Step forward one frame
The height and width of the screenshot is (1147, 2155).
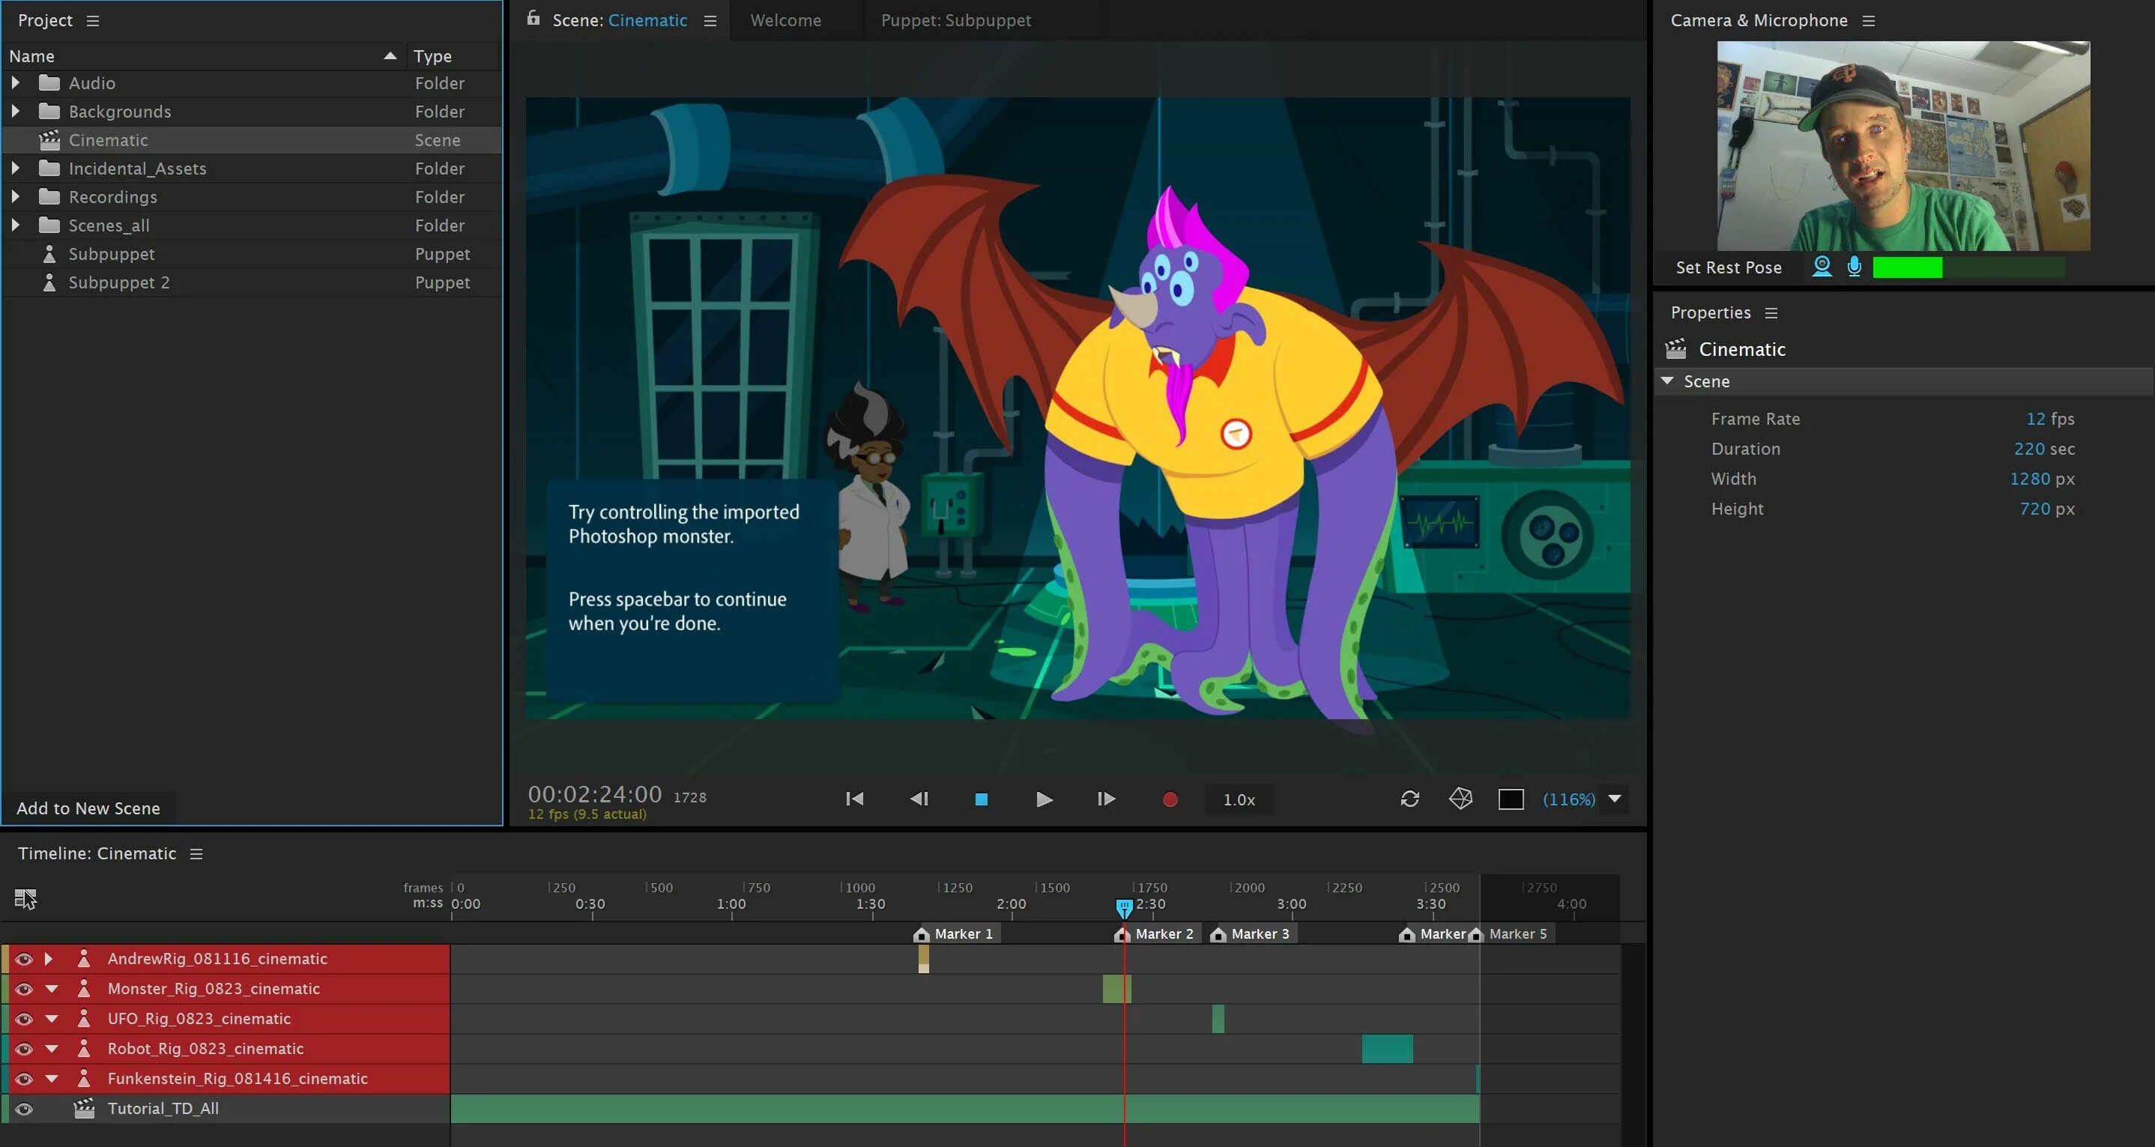click(x=1105, y=799)
